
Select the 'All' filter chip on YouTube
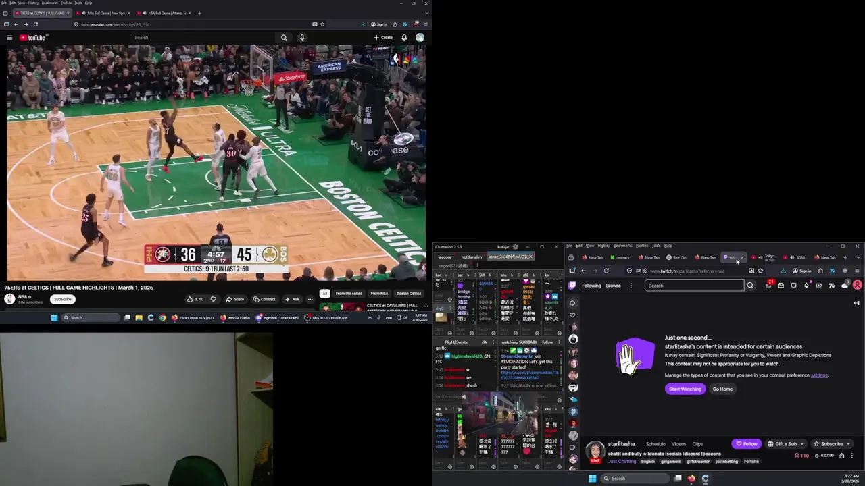(x=325, y=294)
